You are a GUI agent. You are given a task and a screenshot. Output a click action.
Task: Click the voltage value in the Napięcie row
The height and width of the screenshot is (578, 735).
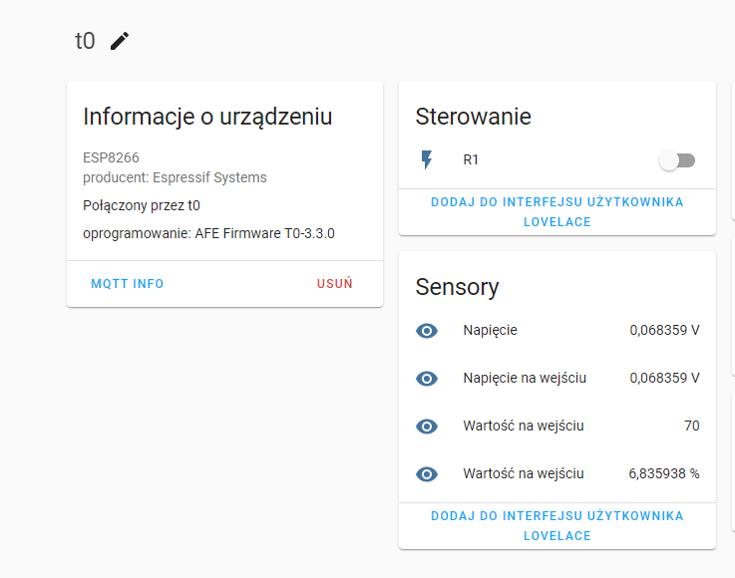coord(664,330)
